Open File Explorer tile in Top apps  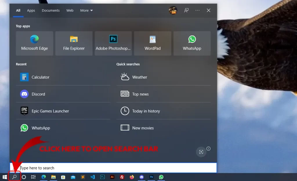point(74,43)
